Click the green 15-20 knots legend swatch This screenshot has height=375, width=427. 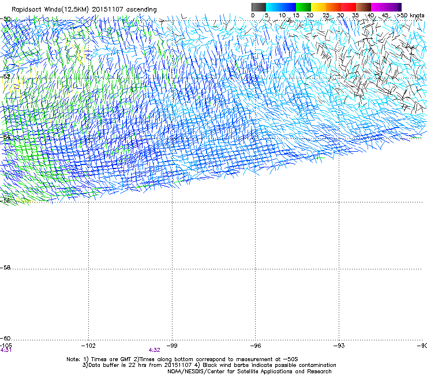(304, 7)
